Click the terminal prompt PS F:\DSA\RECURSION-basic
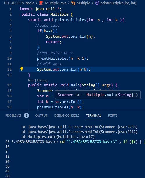Viewport: 145px width, 178px height. [32, 142]
